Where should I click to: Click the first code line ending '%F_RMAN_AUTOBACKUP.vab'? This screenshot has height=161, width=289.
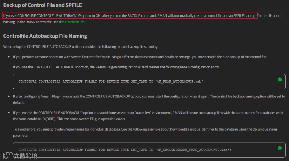112,81
